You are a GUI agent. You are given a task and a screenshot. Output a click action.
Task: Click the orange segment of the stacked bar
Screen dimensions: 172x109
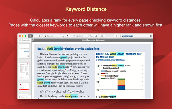[121, 82]
